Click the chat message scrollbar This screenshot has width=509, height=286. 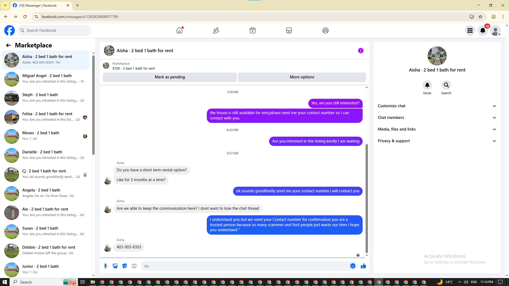point(367,199)
